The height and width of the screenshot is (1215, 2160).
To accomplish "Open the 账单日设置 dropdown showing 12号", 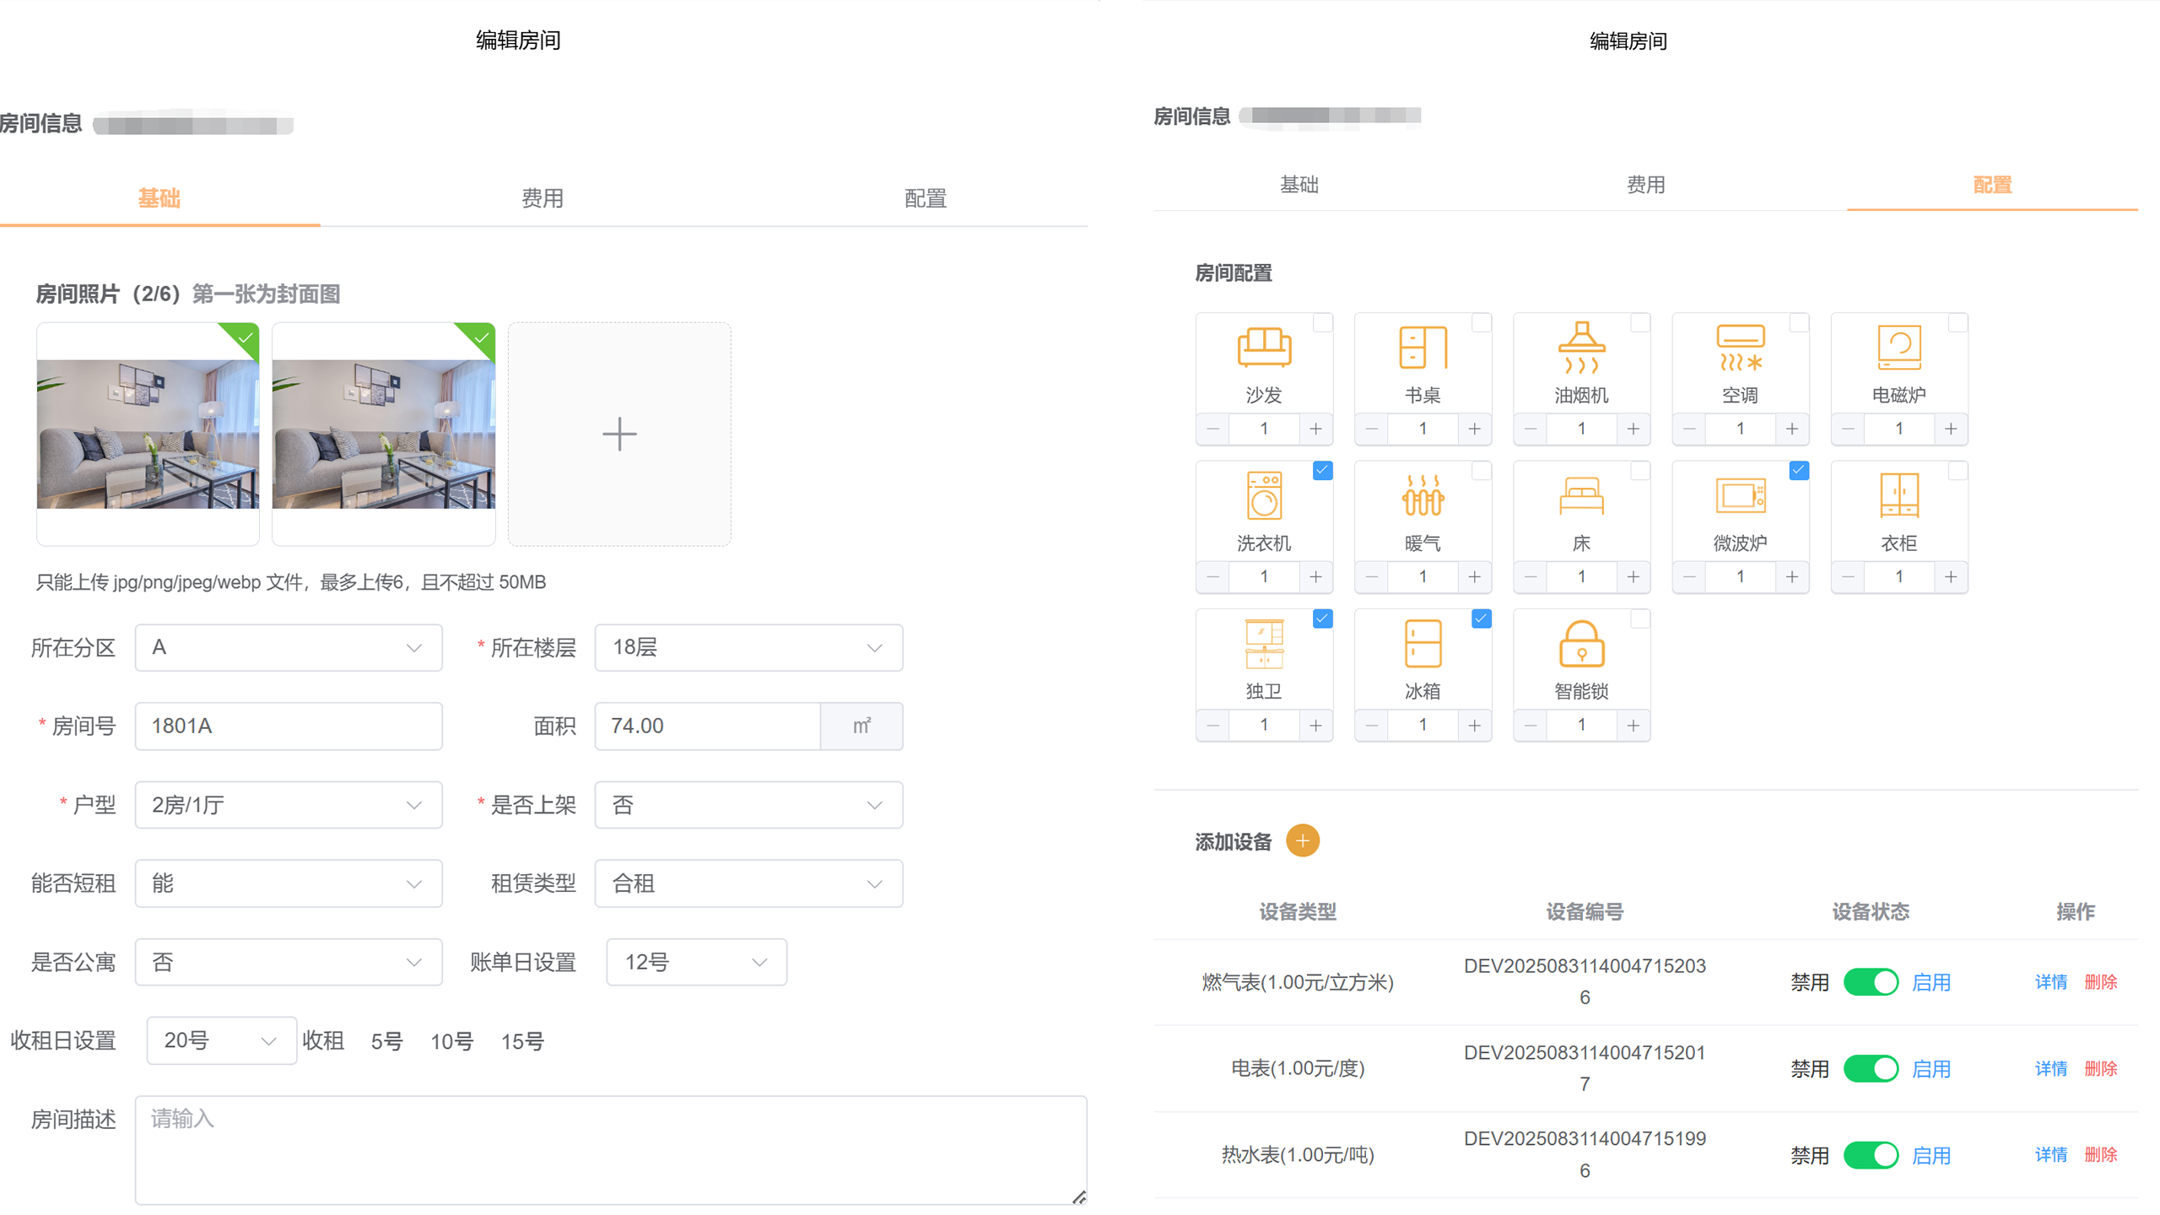I will tap(695, 962).
